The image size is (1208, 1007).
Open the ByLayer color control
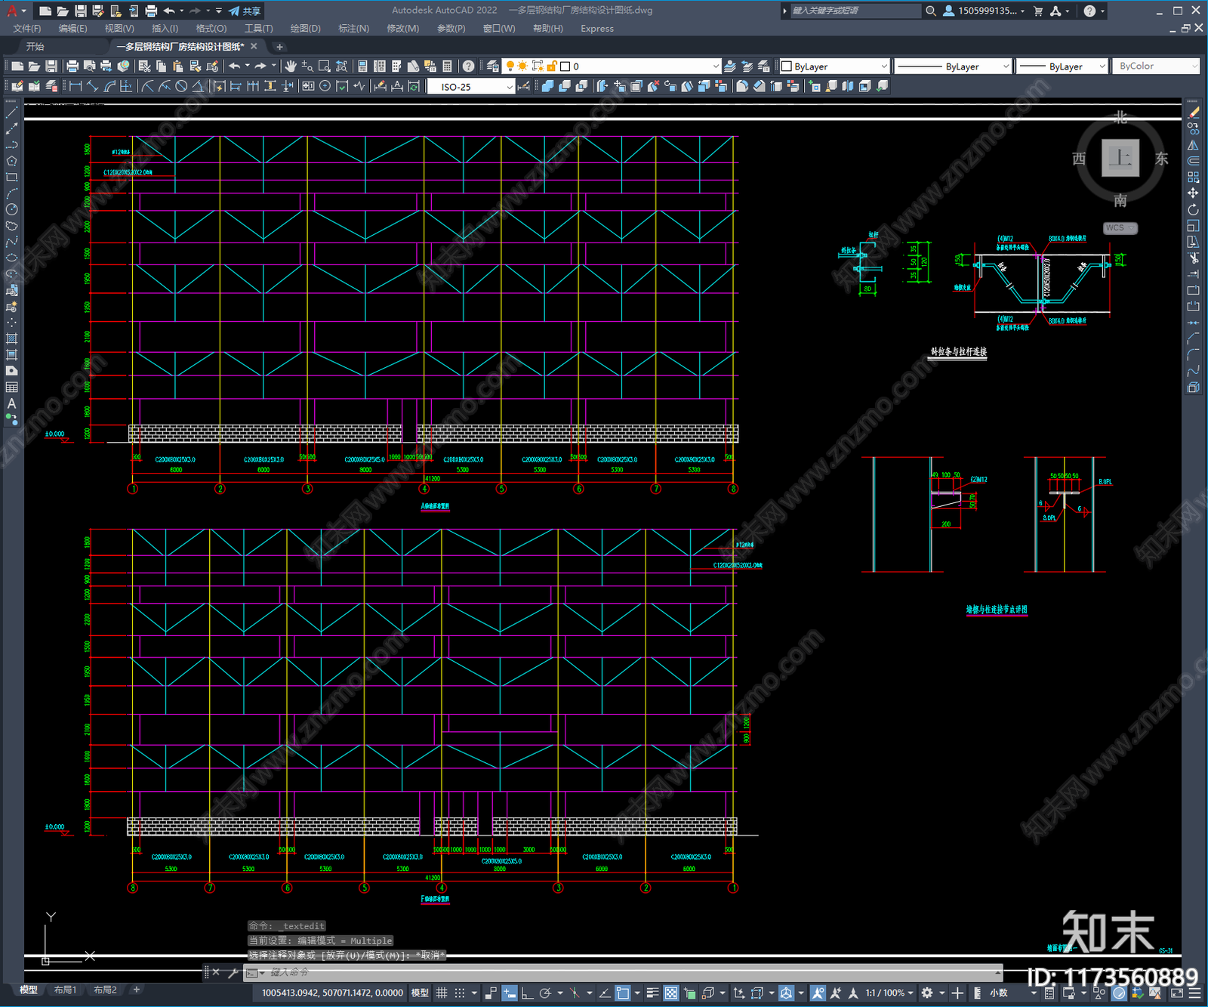[x=834, y=66]
